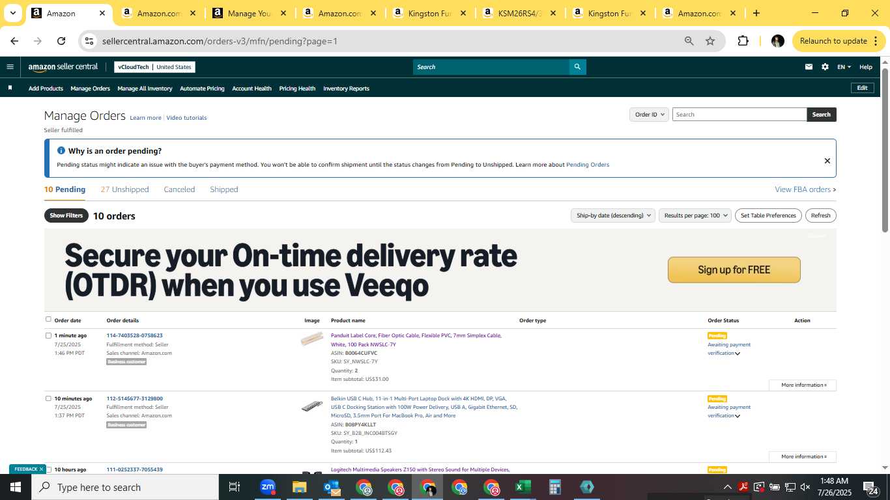Image resolution: width=890 pixels, height=500 pixels.
Task: Open the Order ID search type dropdown
Action: click(x=649, y=114)
